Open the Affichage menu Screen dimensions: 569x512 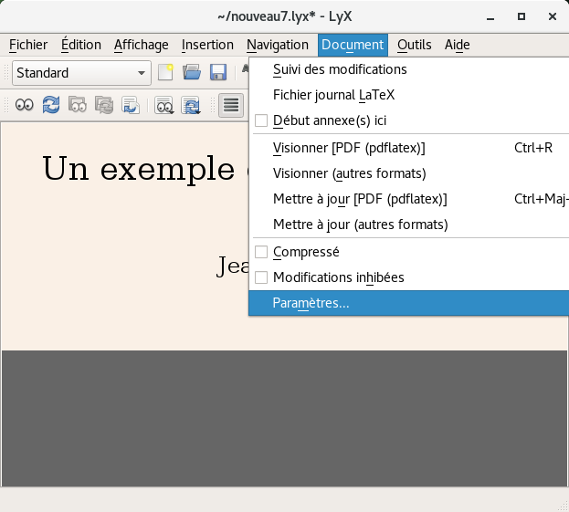[142, 45]
